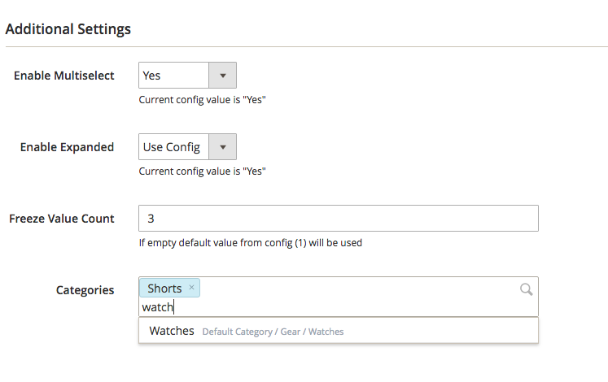Image resolution: width=608 pixels, height=382 pixels.
Task: Open the Enable Multiselect dropdown
Action: (187, 75)
